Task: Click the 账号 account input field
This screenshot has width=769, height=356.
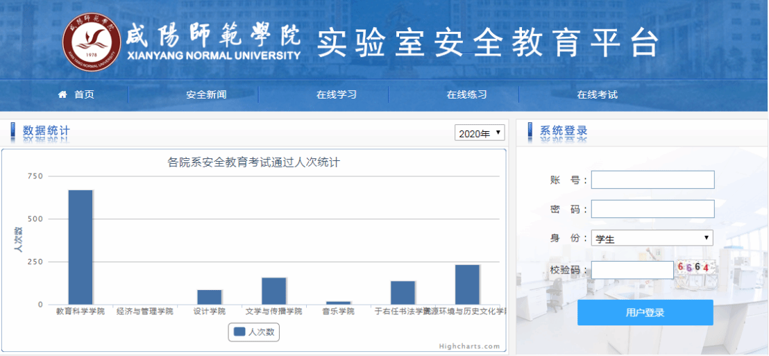Action: pyautogui.click(x=652, y=180)
